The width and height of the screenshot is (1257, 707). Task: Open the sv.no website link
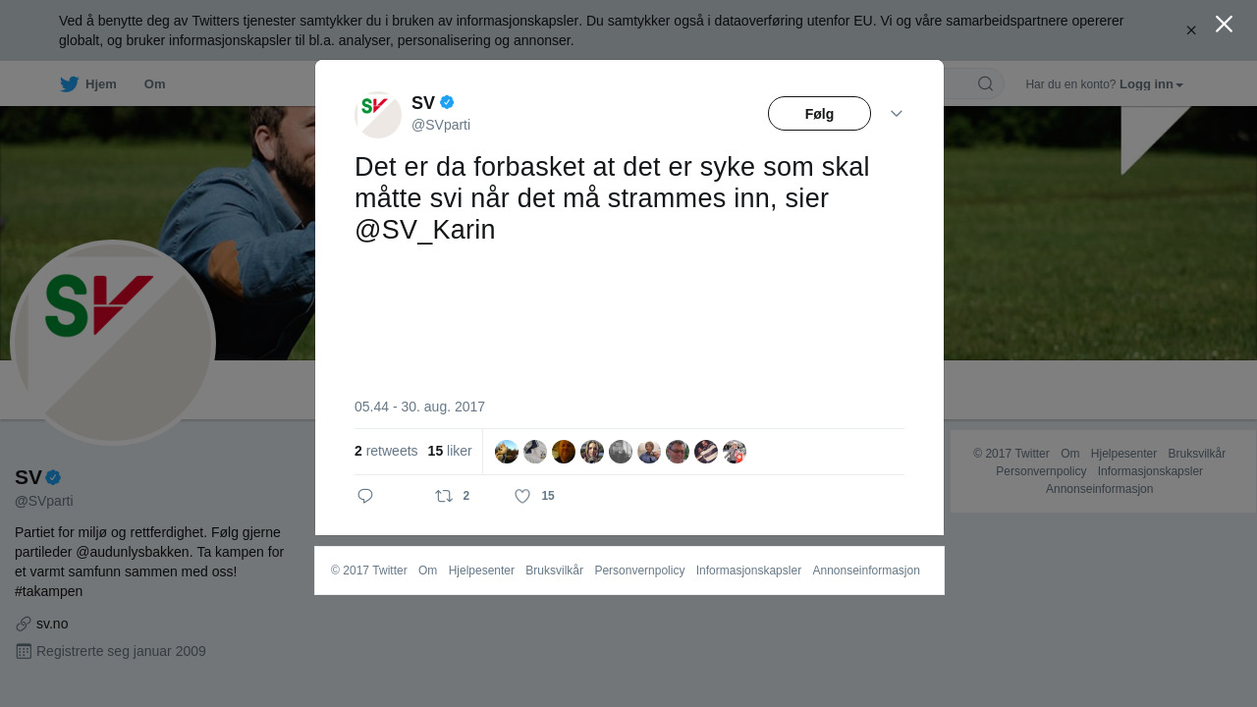(52, 624)
